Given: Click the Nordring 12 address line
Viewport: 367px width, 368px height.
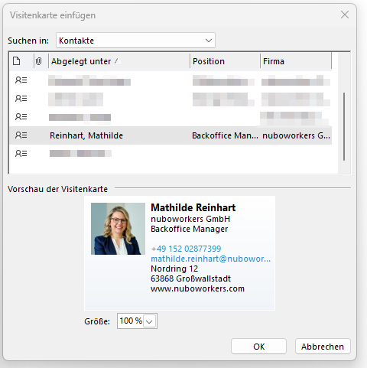Looking at the screenshot, I should coord(174,269).
